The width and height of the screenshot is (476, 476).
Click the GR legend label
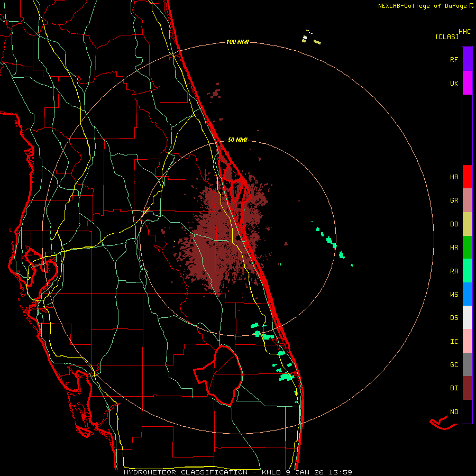[x=454, y=200]
